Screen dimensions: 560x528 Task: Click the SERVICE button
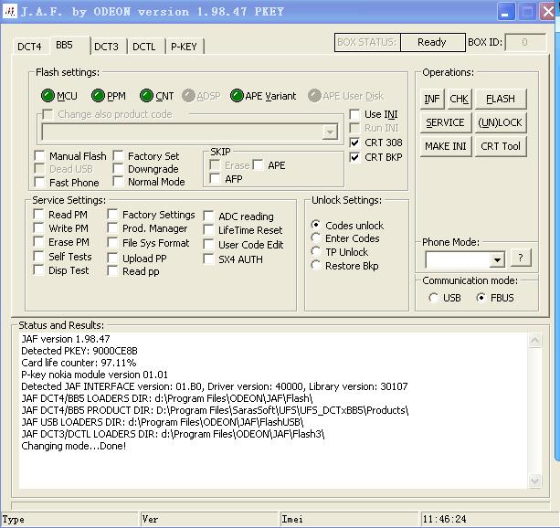(446, 122)
